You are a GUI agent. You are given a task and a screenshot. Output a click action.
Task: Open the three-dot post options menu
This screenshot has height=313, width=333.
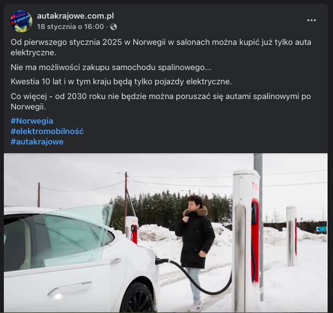pos(312,20)
